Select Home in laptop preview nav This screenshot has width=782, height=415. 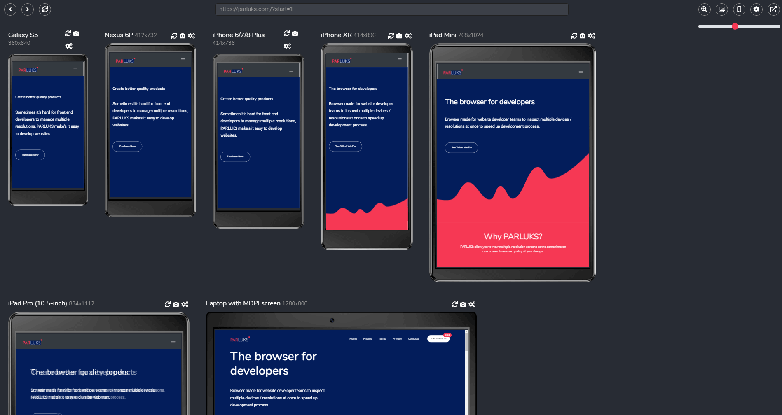coord(353,339)
